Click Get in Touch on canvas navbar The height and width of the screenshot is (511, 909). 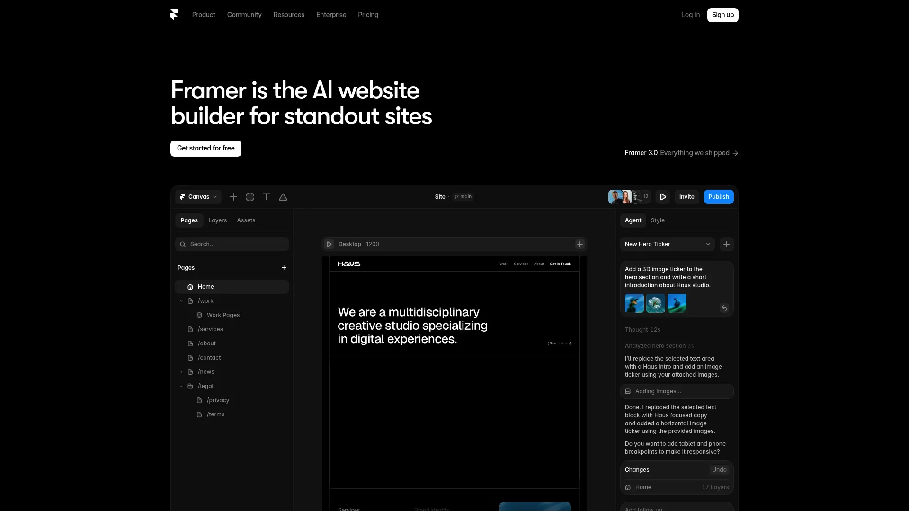point(560,264)
